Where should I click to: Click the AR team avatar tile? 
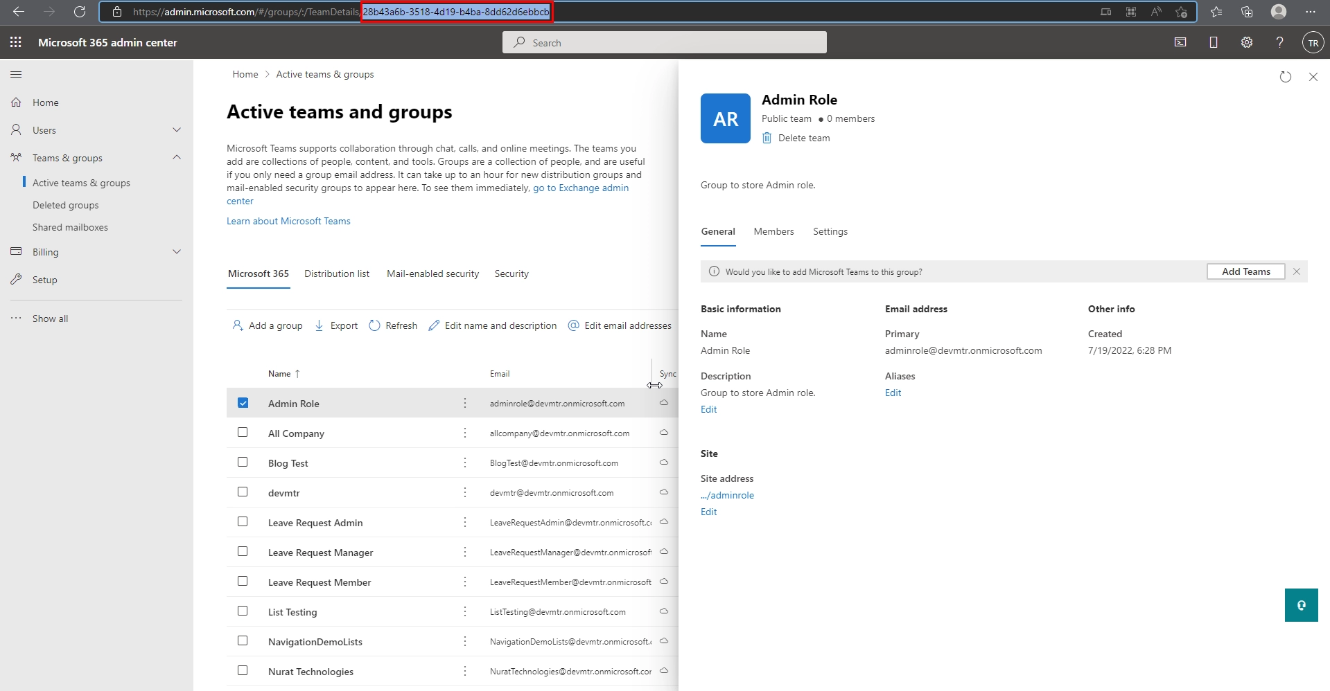point(726,118)
